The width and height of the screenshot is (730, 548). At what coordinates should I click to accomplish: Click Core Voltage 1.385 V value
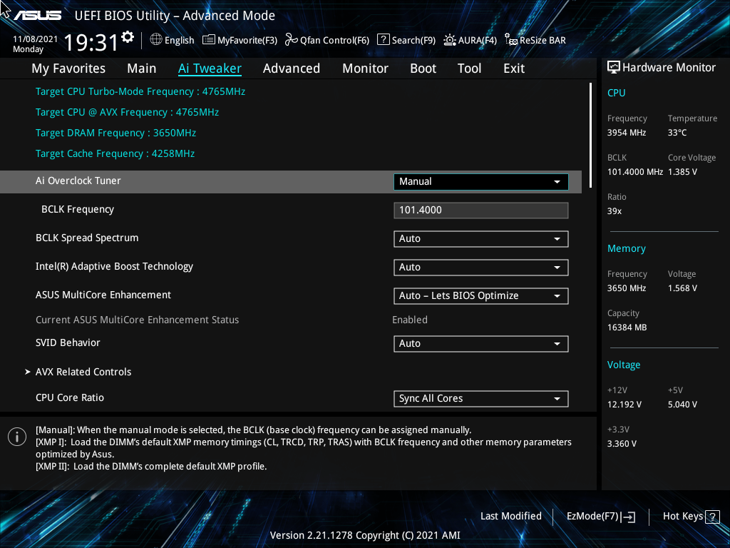pos(682,172)
